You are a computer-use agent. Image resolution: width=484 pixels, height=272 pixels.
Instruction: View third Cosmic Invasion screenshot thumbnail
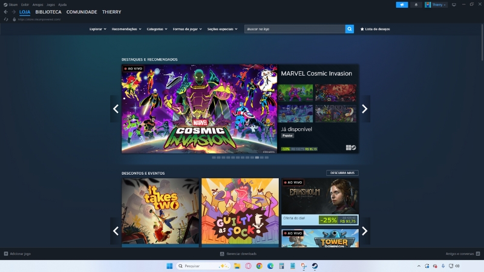point(295,114)
